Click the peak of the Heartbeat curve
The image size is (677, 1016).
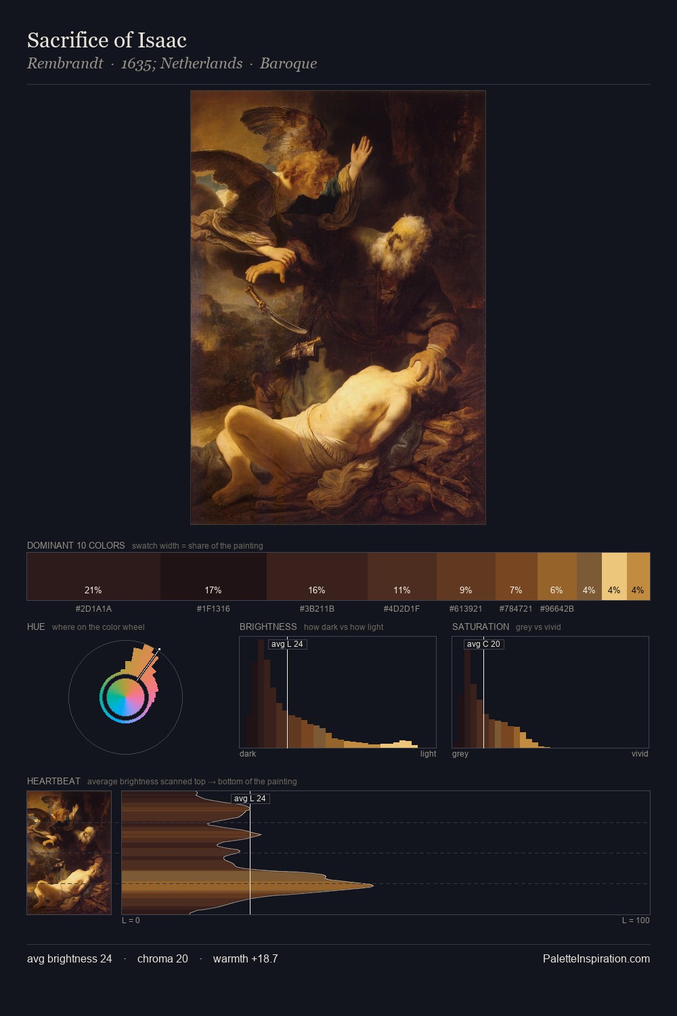tap(372, 885)
